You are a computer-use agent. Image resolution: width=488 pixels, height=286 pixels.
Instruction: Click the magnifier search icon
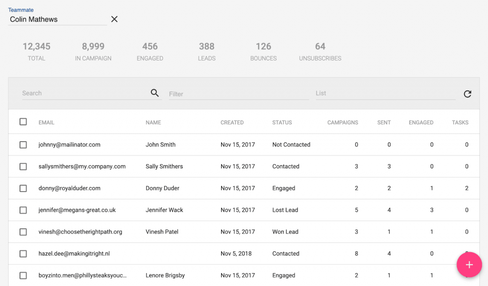pos(155,93)
